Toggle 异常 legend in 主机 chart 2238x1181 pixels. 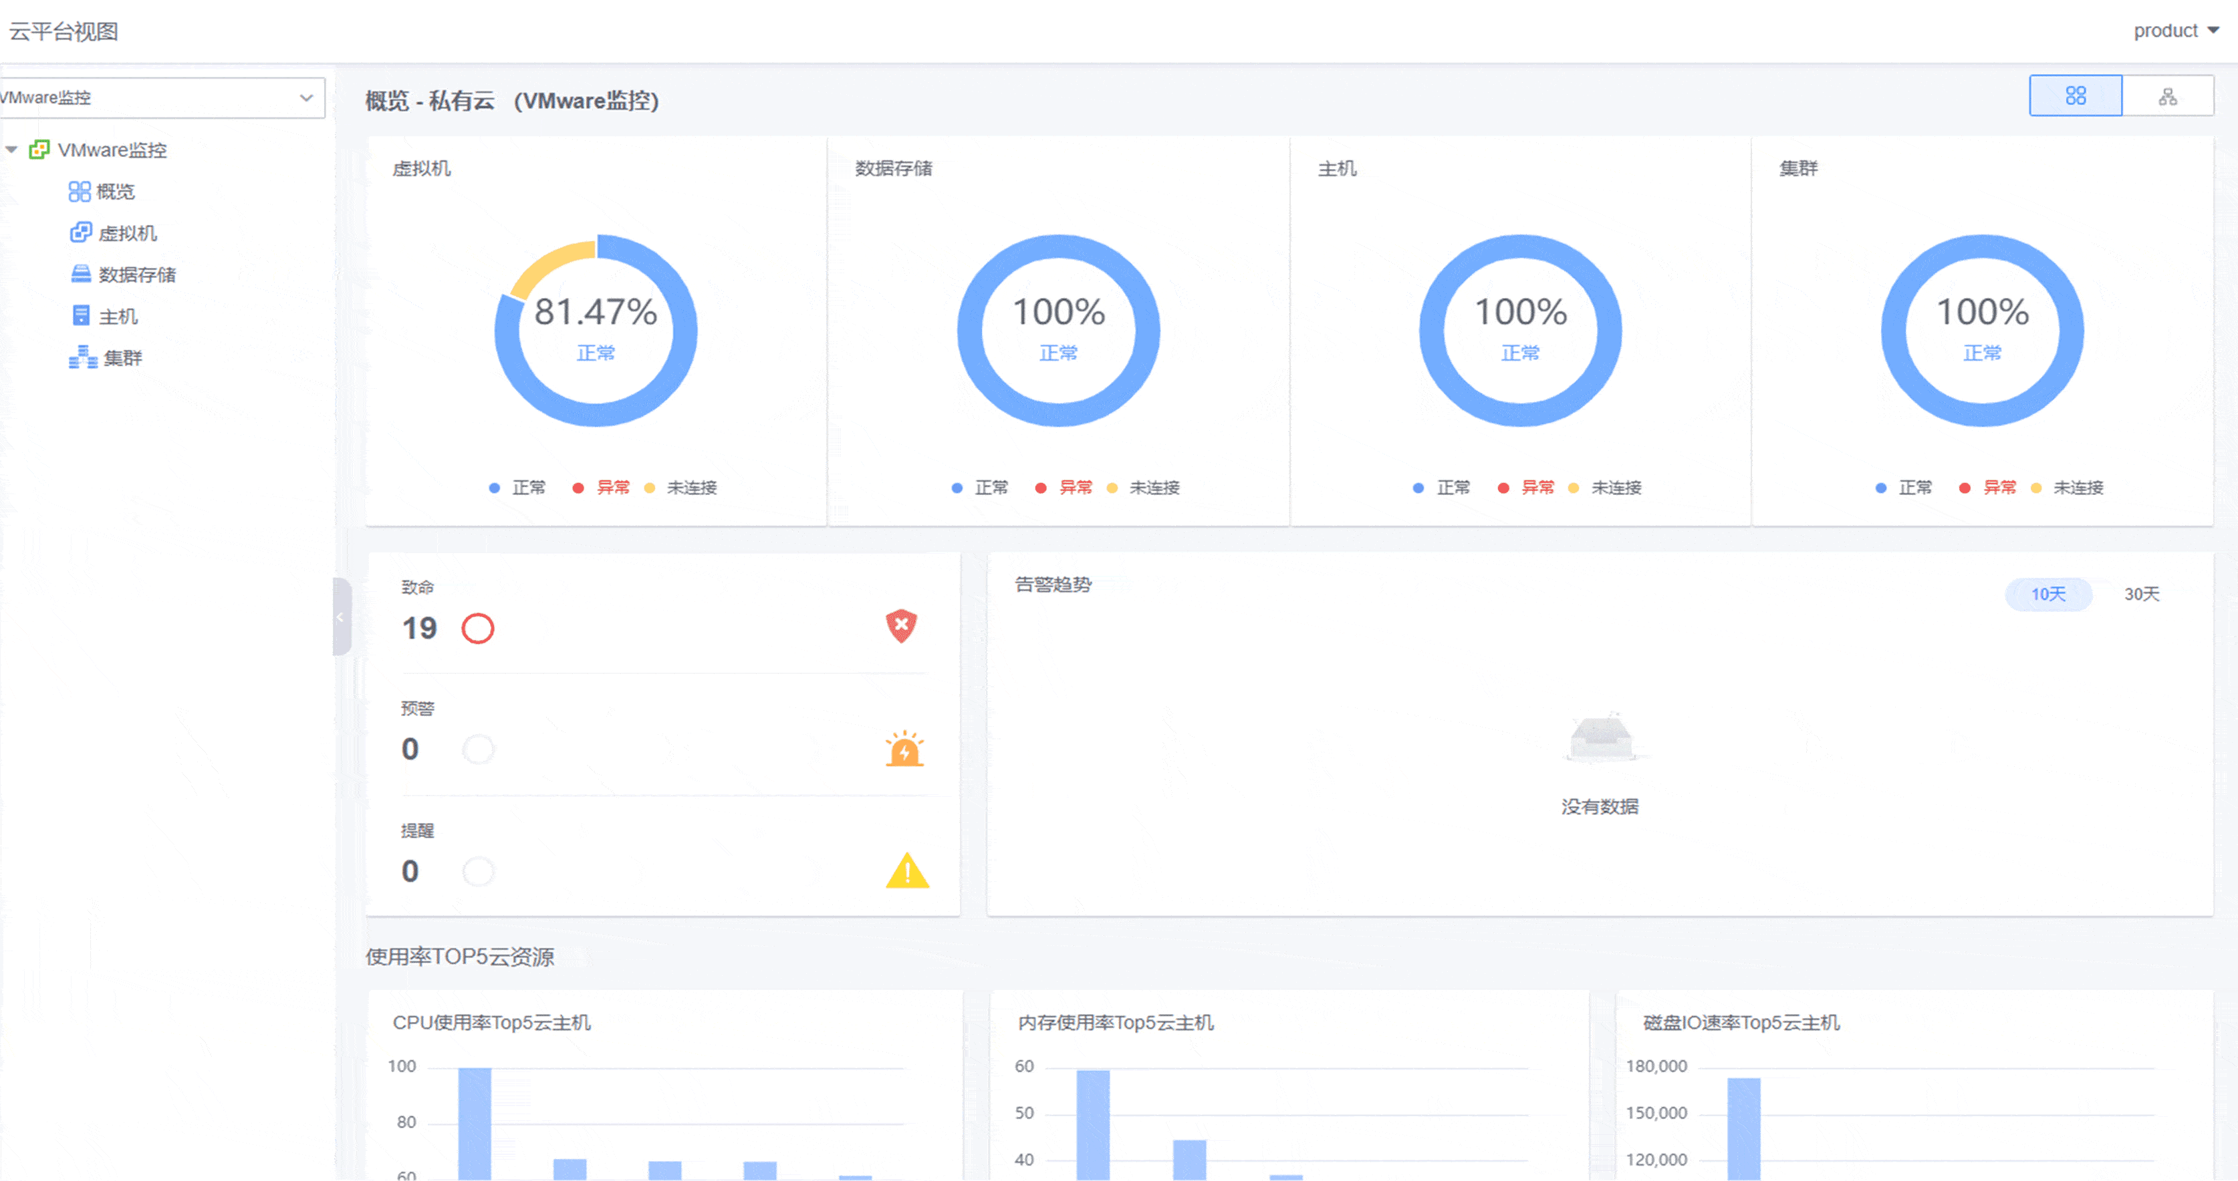[x=1536, y=487]
